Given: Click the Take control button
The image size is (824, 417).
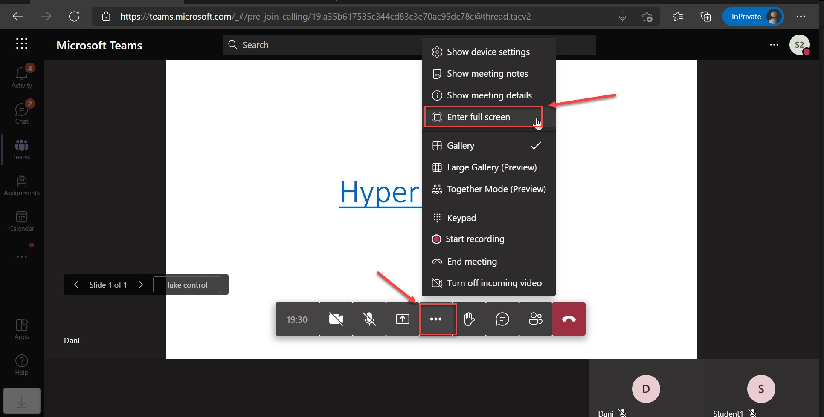Looking at the screenshot, I should (187, 285).
